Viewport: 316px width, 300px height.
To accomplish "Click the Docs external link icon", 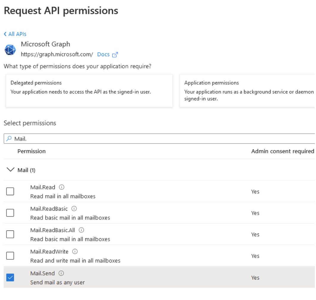I will 115,55.
